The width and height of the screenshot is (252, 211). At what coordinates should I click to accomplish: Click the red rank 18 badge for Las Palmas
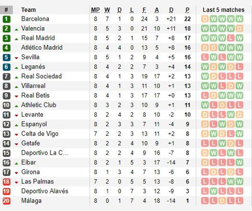point(6,182)
